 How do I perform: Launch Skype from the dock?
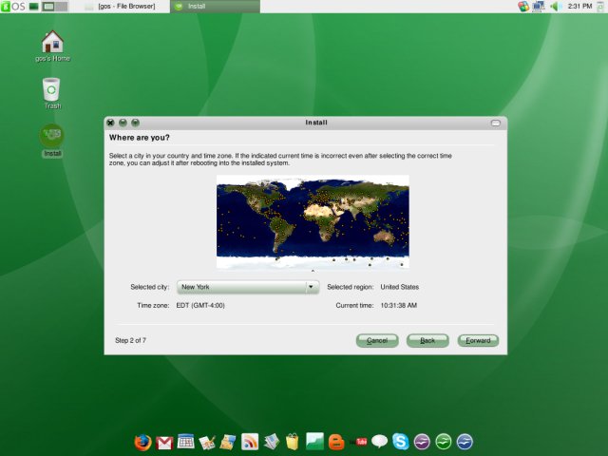[x=400, y=441]
